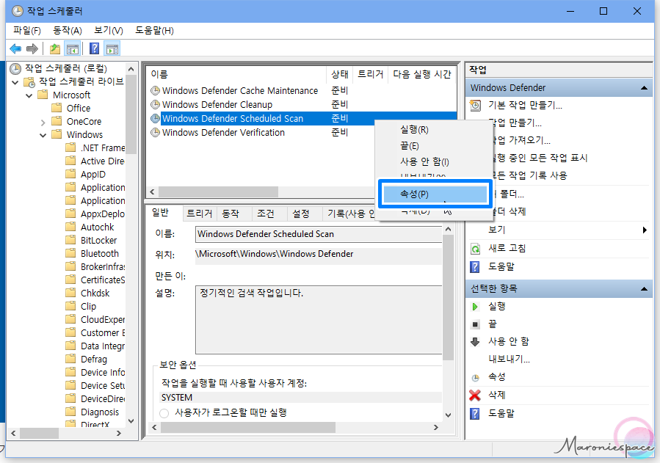Screen dimensions: 660x463
Task: Open the 도움말(H) menu
Action: 154,30
